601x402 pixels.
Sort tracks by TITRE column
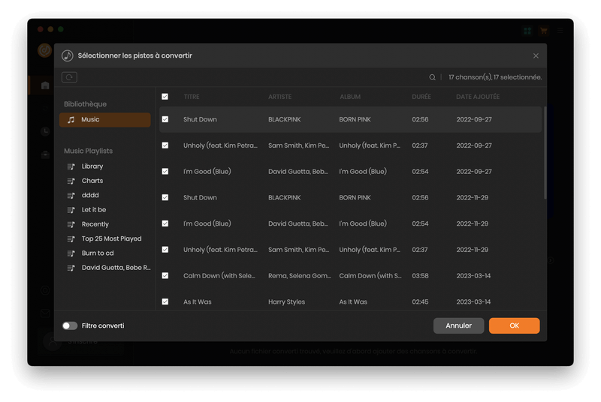[192, 97]
